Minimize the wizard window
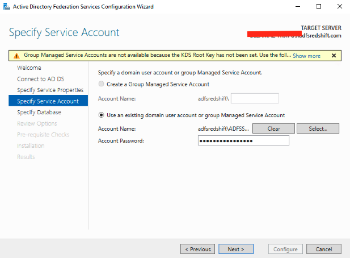350x258 pixels. pos(298,6)
